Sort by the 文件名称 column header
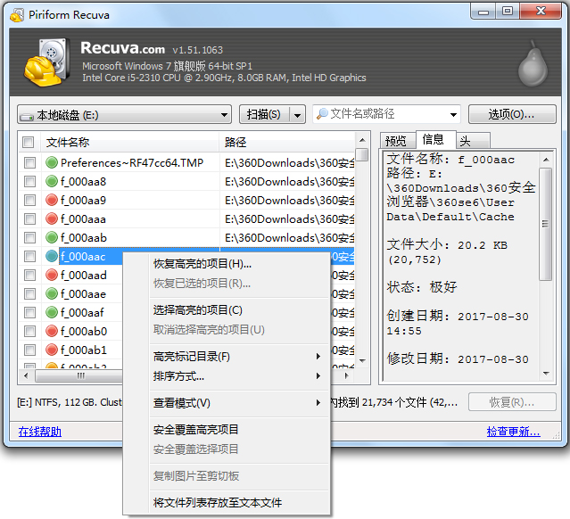Viewport: 570px width, 519px height. click(x=130, y=142)
